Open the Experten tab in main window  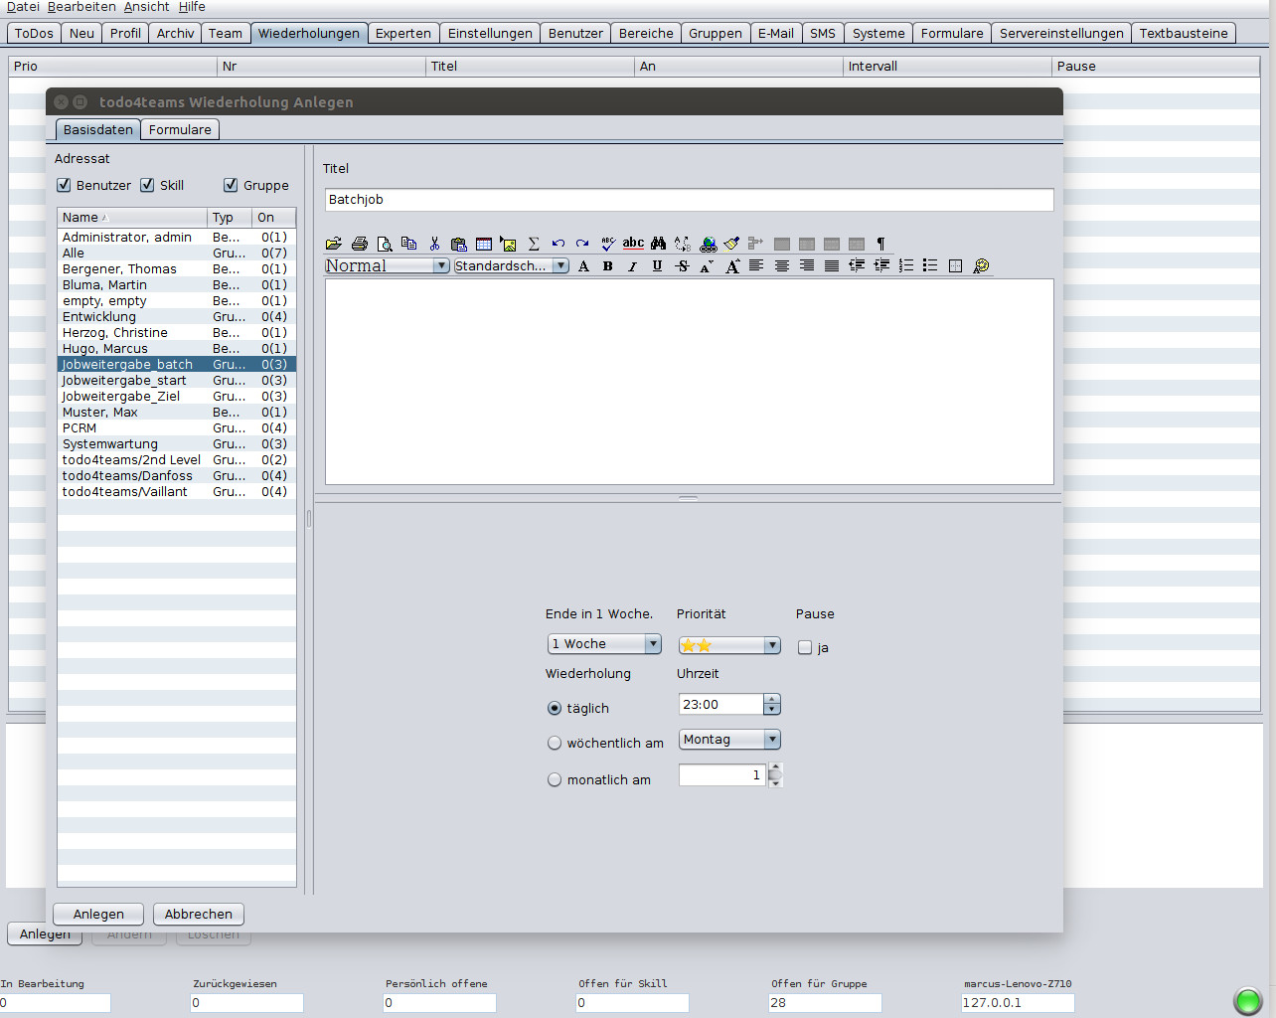pos(403,33)
